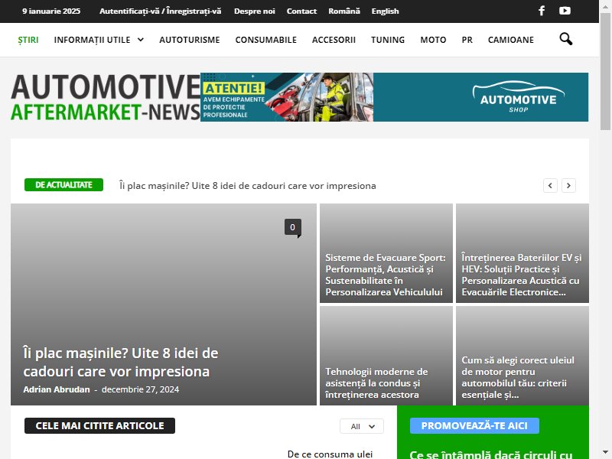Click the scrollbar down arrow
The height and width of the screenshot is (459, 612).
click(605, 451)
